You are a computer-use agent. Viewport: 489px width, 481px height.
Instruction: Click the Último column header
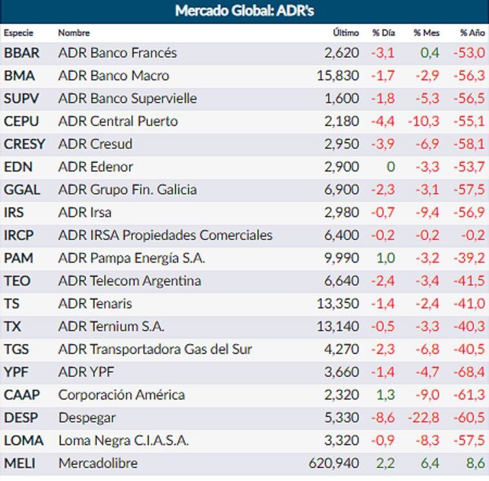click(x=346, y=33)
